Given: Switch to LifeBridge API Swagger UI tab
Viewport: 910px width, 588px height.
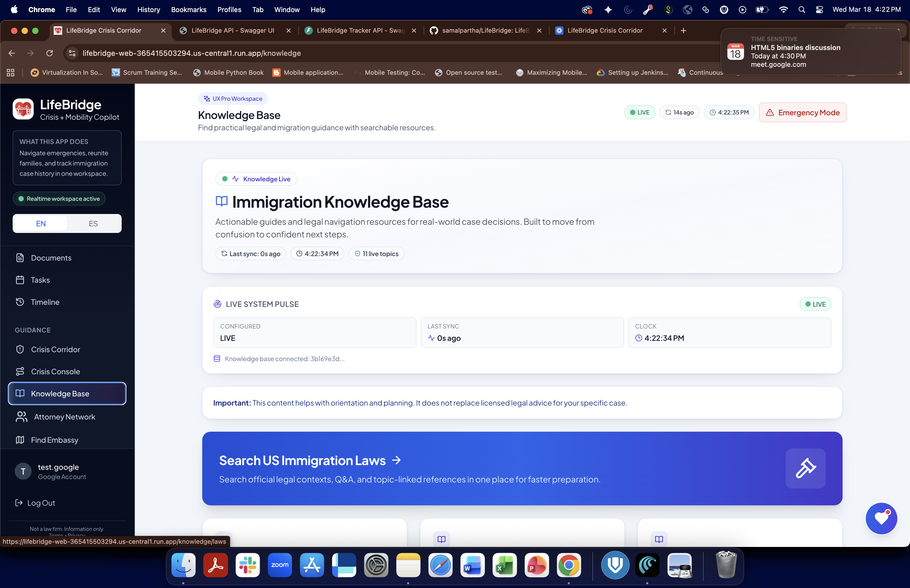Looking at the screenshot, I should [233, 31].
